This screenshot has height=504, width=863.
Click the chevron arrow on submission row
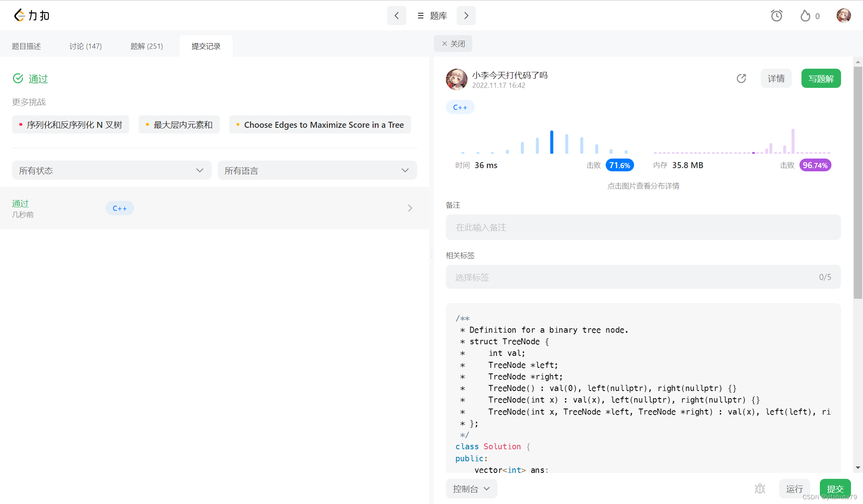click(x=410, y=208)
